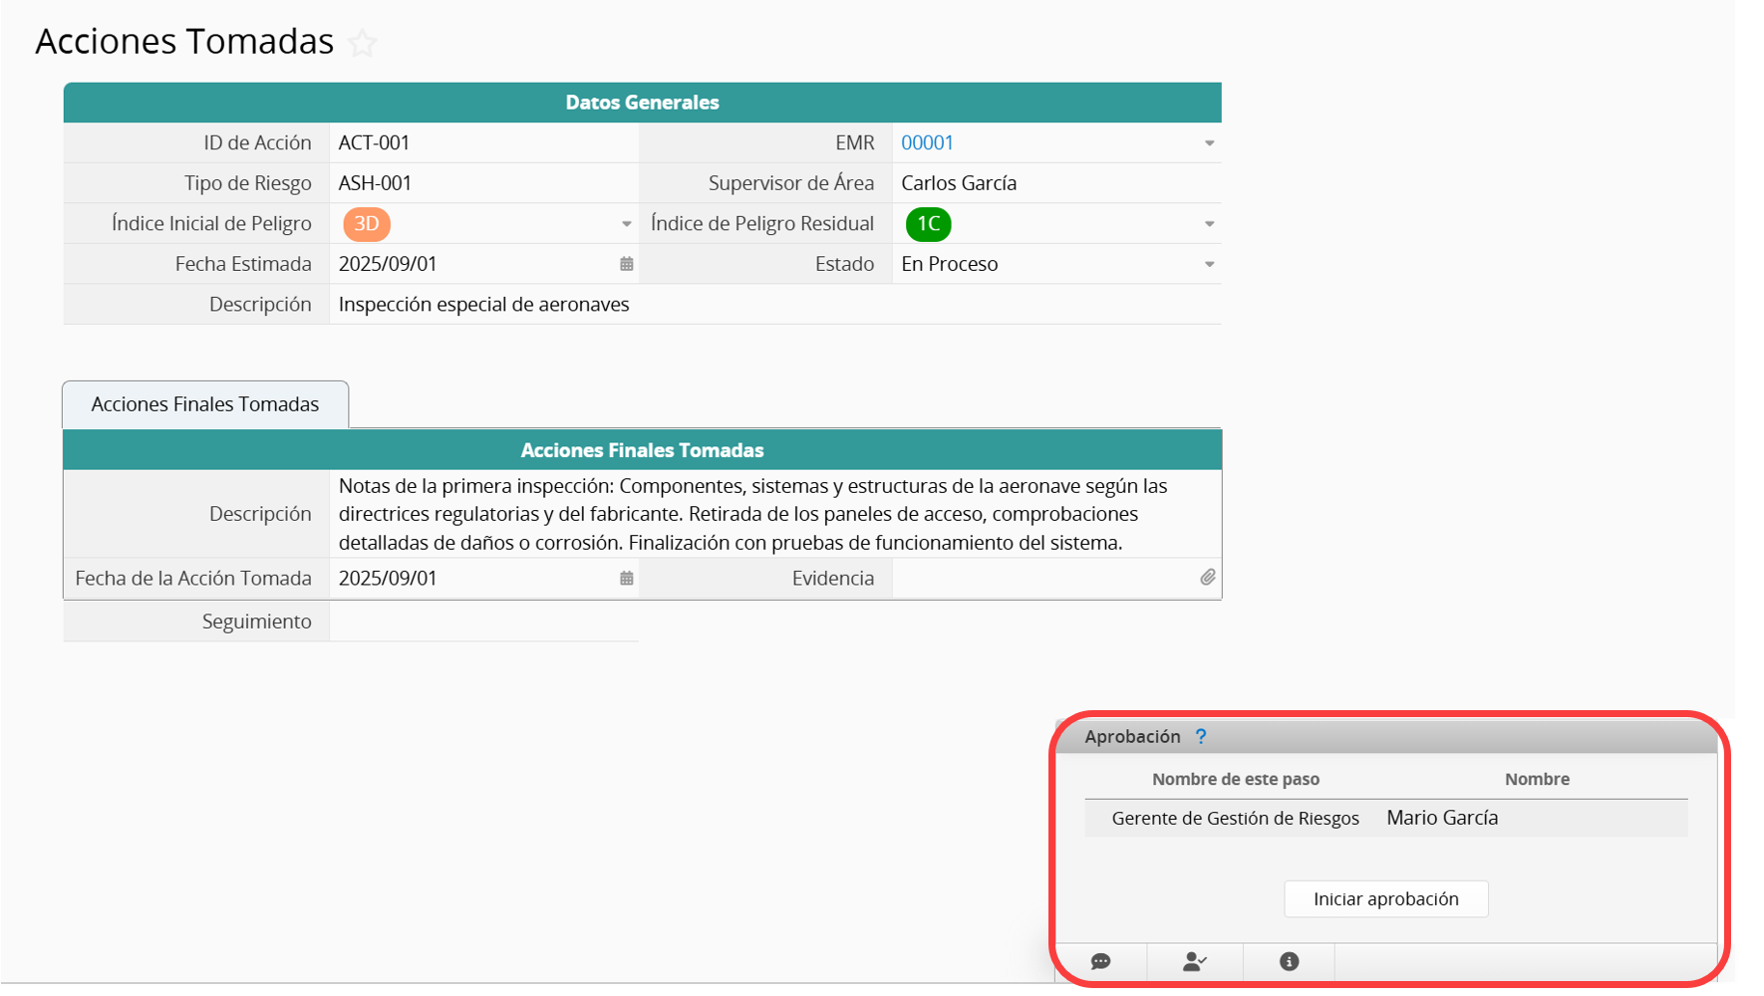Image resolution: width=1764 pixels, height=996 pixels.
Task: Select the Acciones Finales Tomadas tab
Action: [x=205, y=404]
